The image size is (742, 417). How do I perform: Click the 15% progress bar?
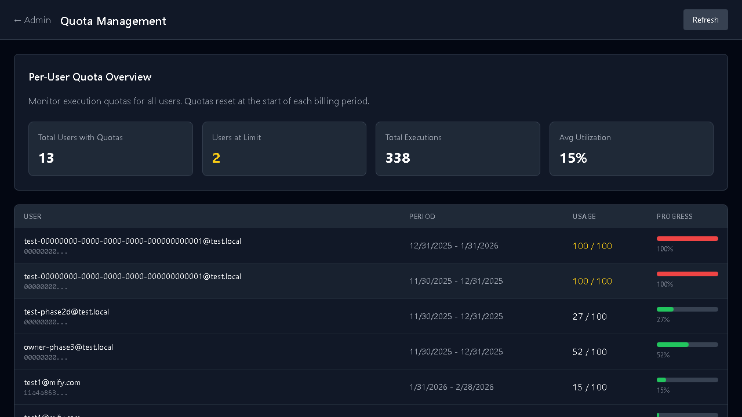pyautogui.click(x=687, y=380)
